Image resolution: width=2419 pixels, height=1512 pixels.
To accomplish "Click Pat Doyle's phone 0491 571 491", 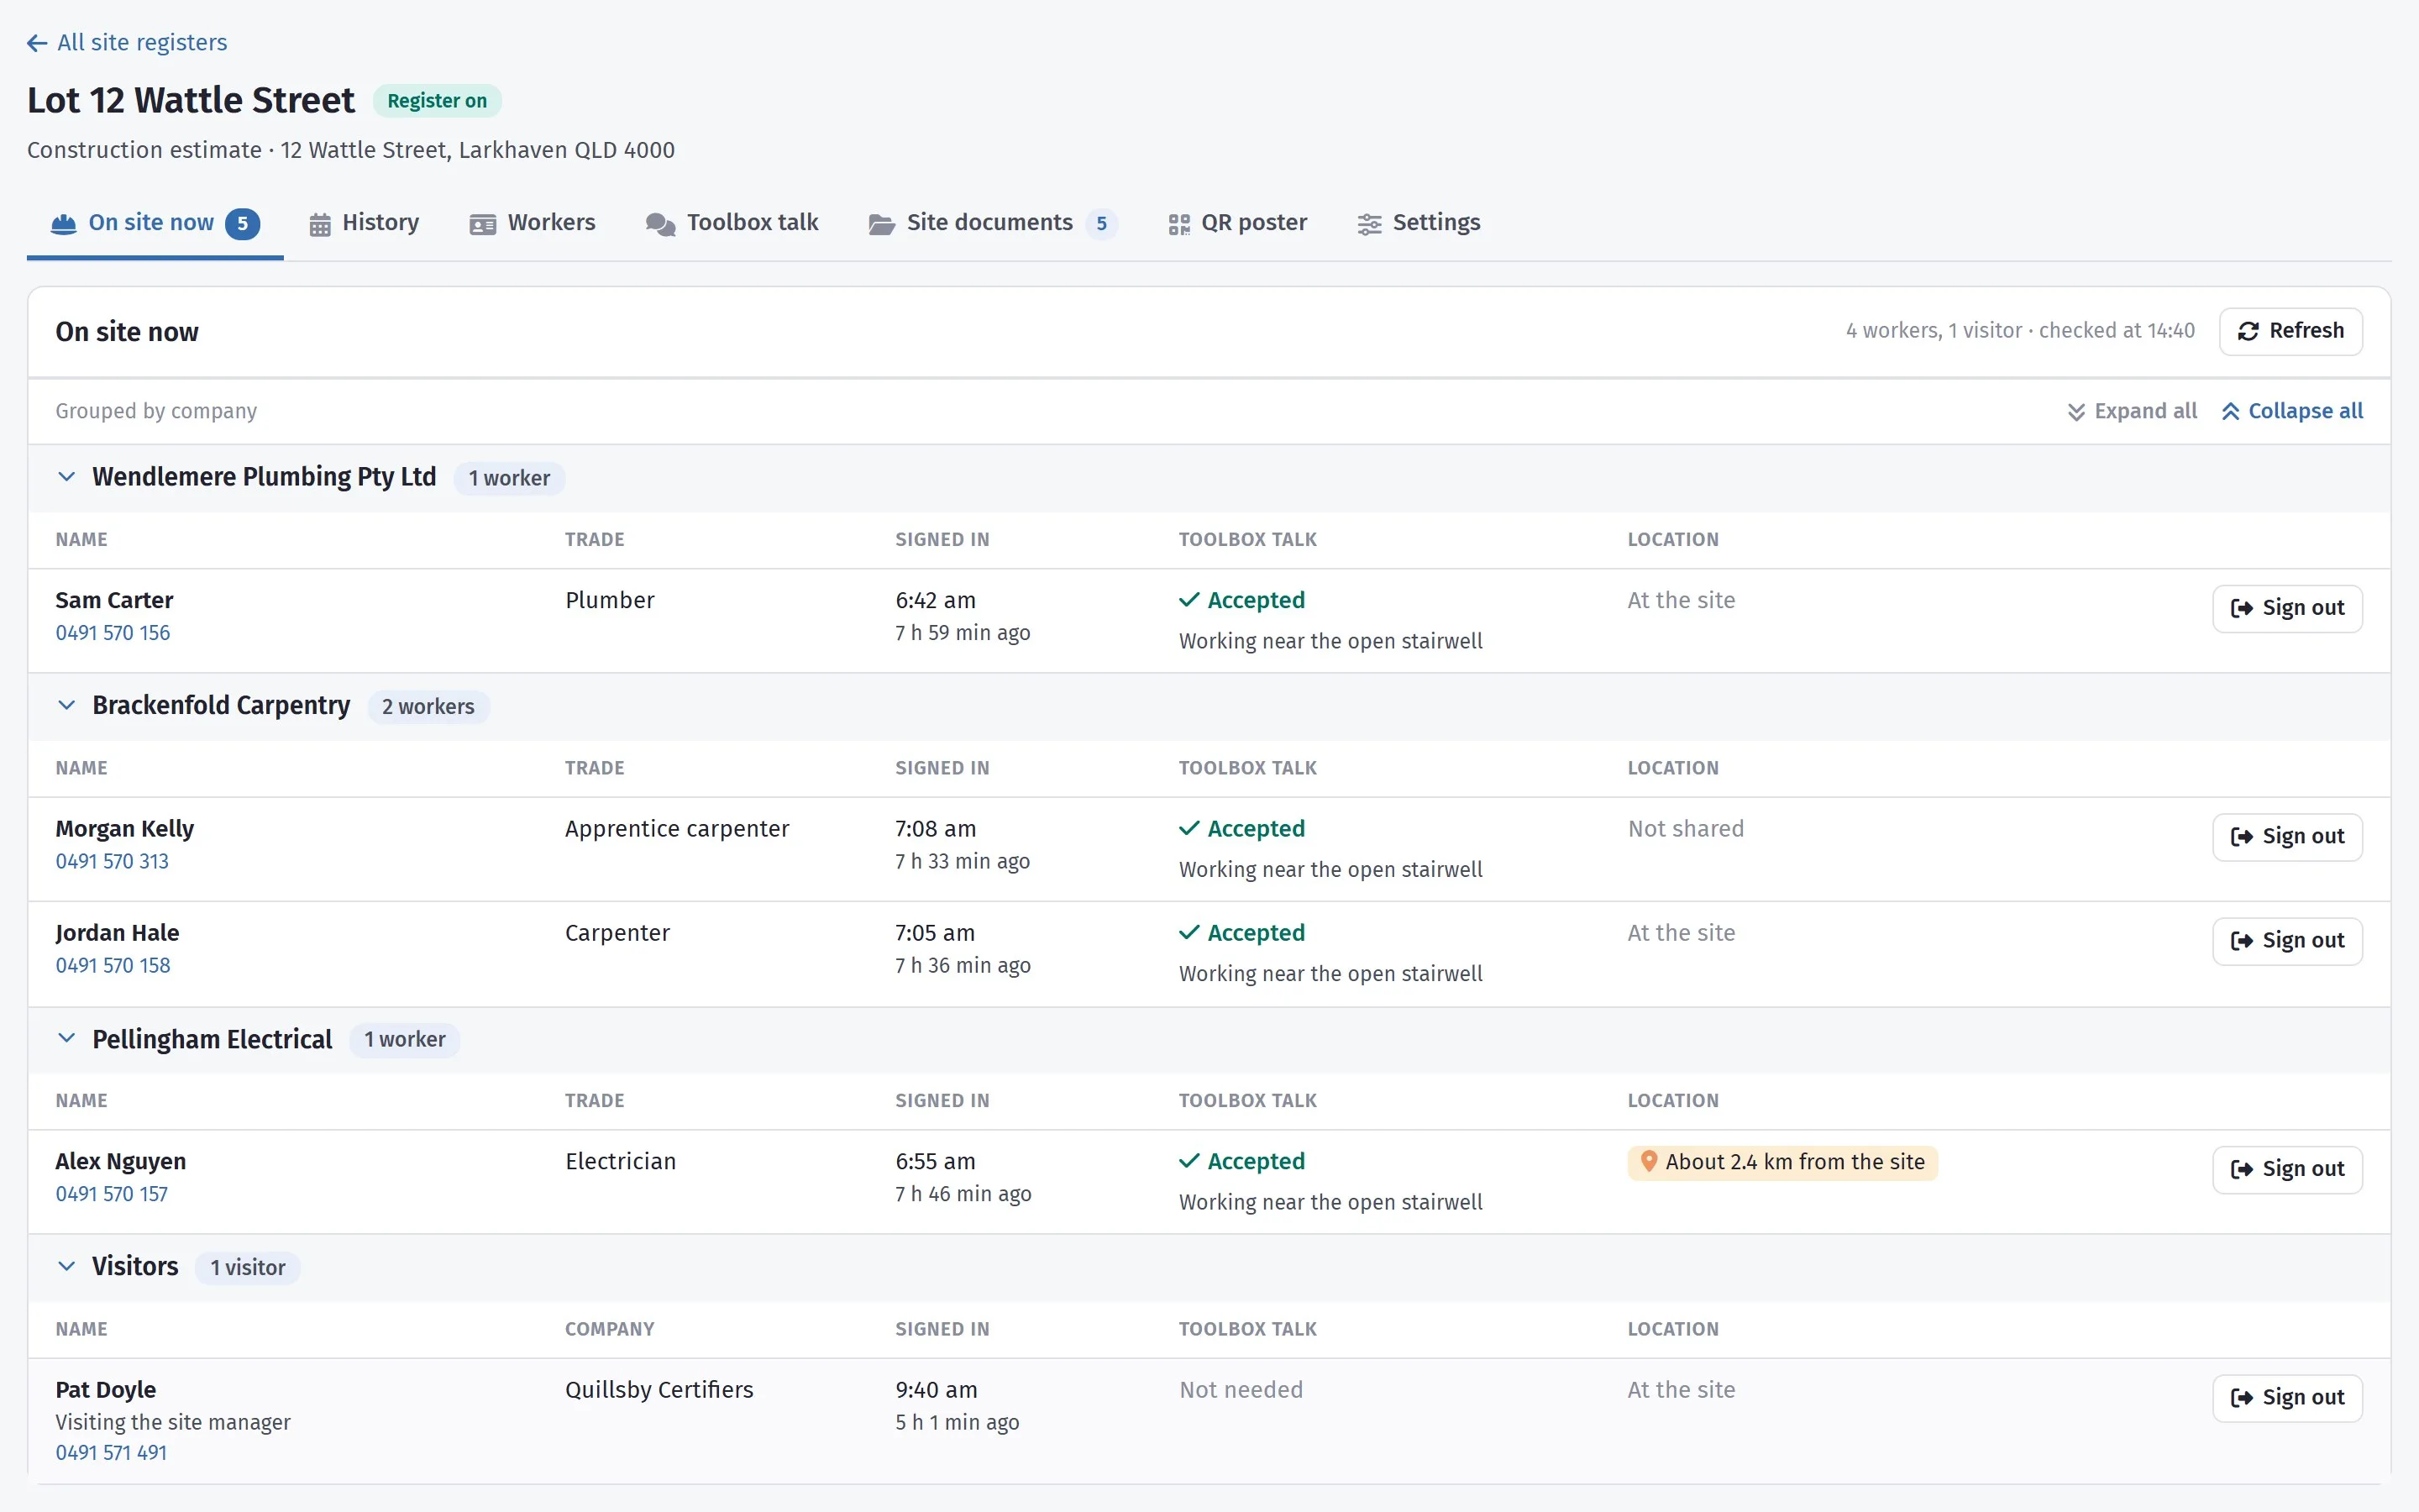I will [111, 1453].
